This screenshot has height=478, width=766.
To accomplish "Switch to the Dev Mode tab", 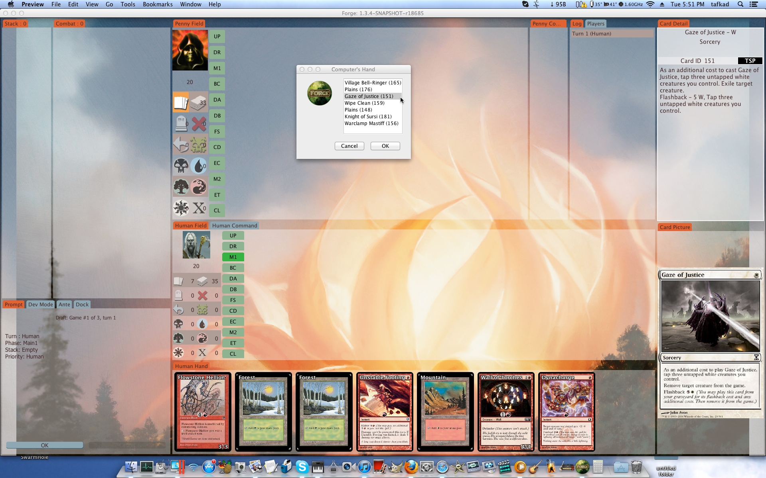I will [40, 304].
